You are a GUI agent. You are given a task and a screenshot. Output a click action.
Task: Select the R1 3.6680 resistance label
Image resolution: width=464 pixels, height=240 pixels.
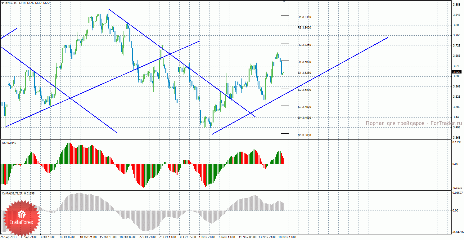(304, 62)
